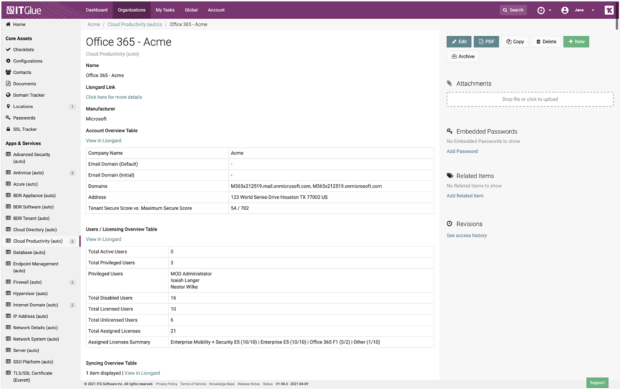Open Locations pin icon

click(x=8, y=106)
